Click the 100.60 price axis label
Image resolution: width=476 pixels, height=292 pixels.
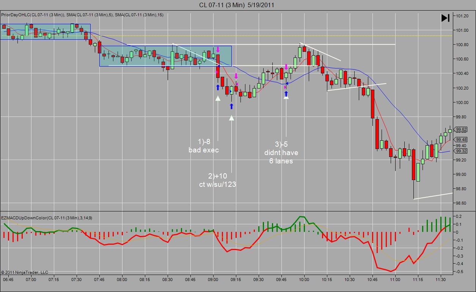462,59
